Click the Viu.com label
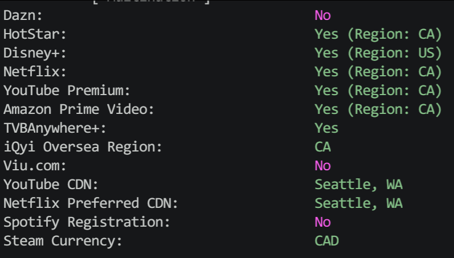 pyautogui.click(x=35, y=166)
